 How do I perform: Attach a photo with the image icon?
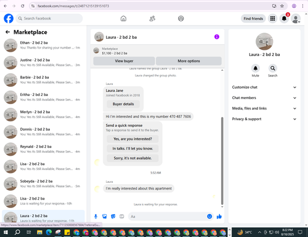coord(105,216)
